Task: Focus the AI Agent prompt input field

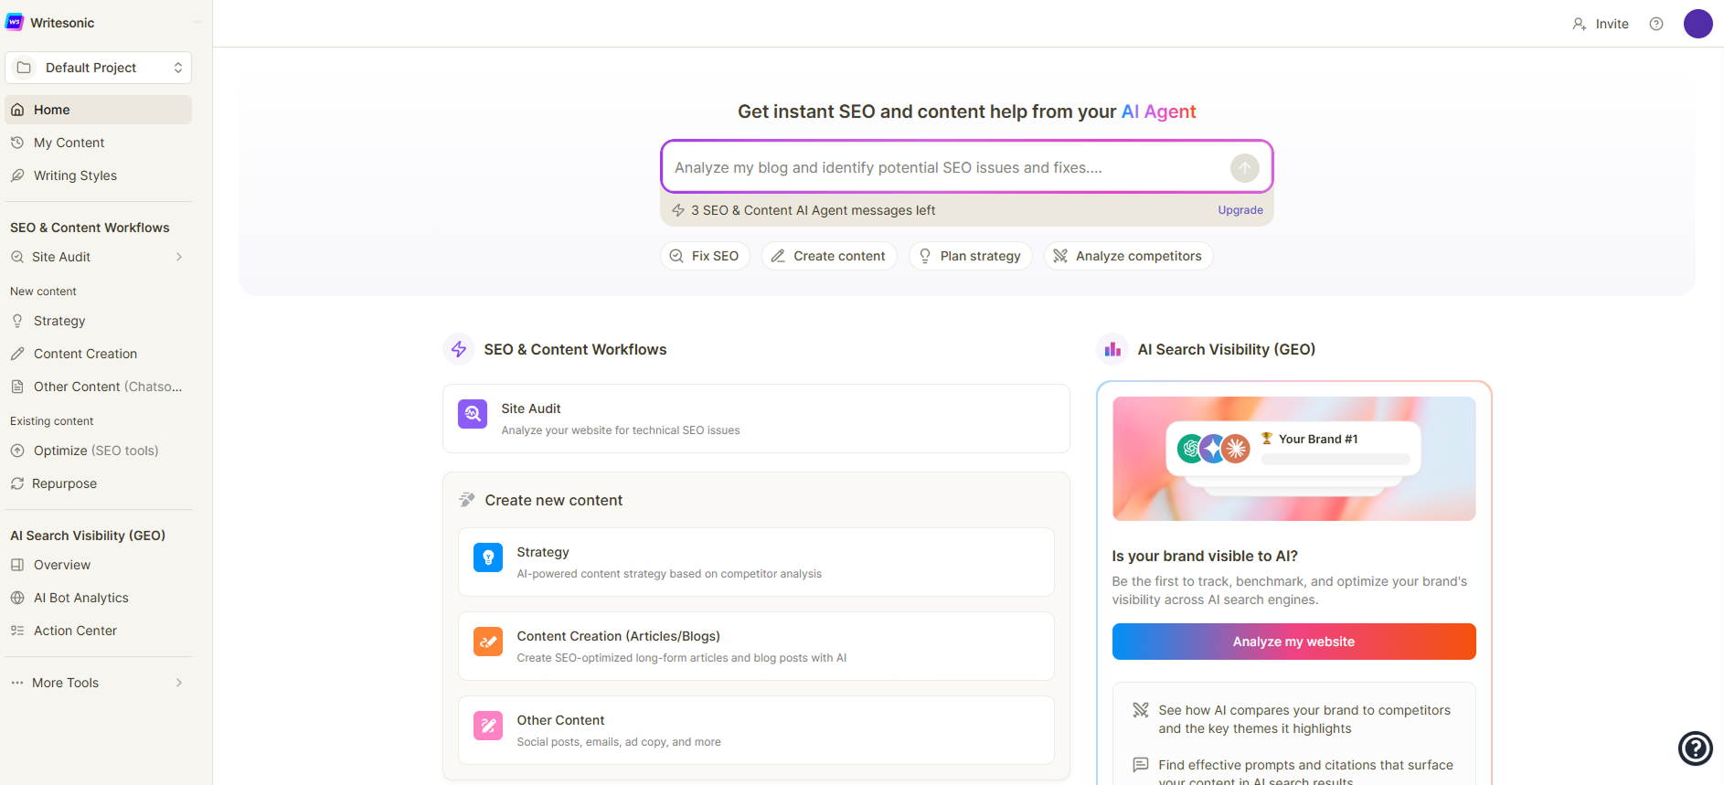Action: 946,167
